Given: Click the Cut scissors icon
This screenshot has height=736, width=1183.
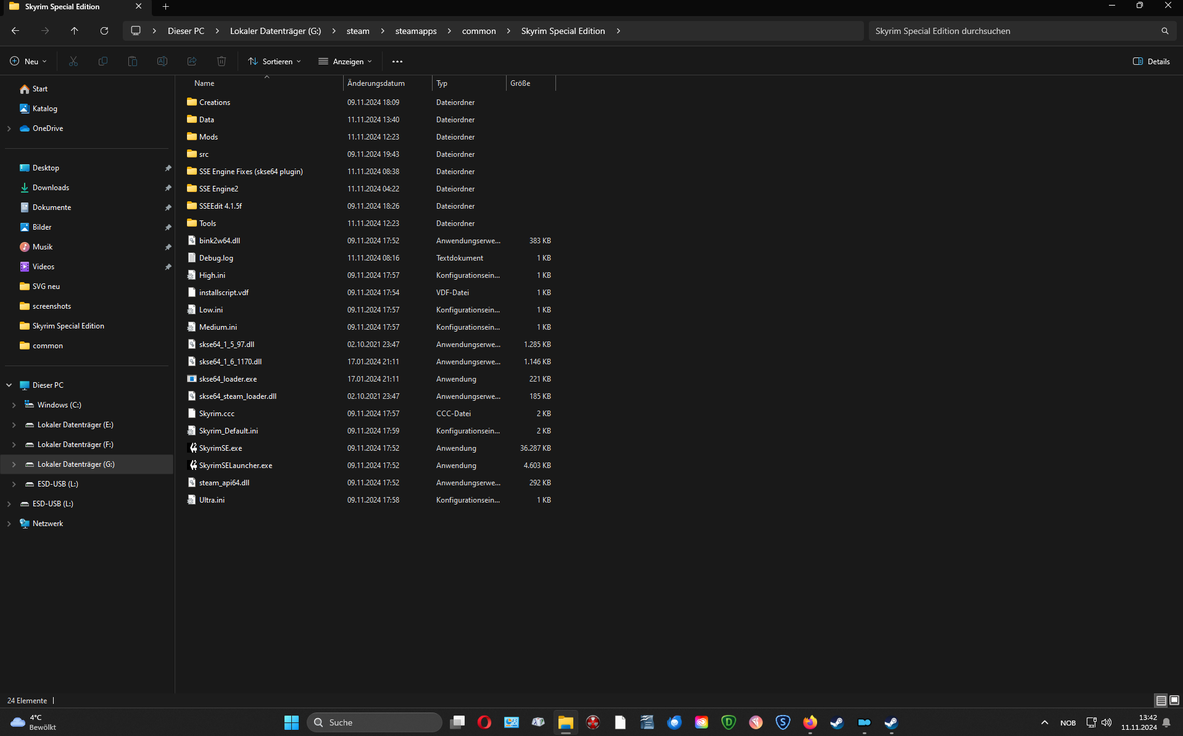Looking at the screenshot, I should (x=73, y=61).
